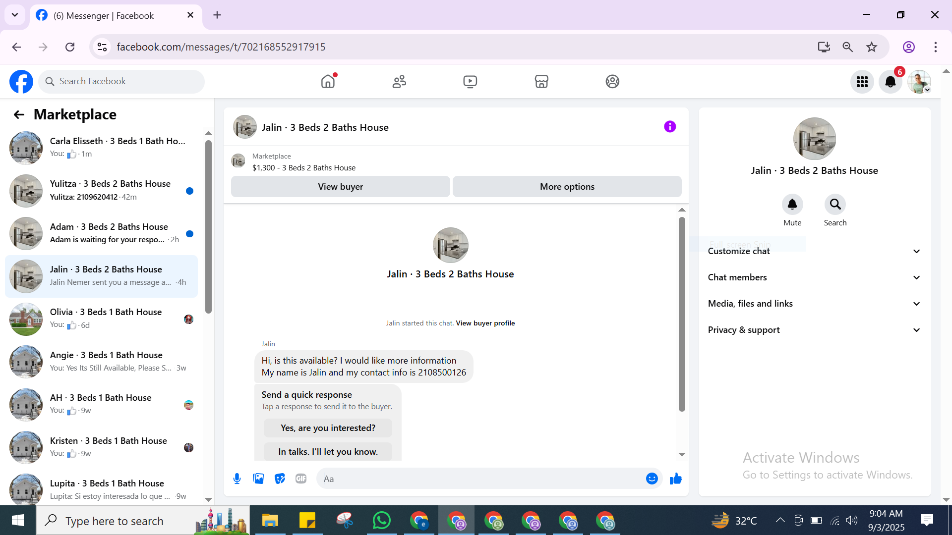
Task: Open the Adam 3 Beds 2 Baths conversation
Action: click(x=101, y=233)
